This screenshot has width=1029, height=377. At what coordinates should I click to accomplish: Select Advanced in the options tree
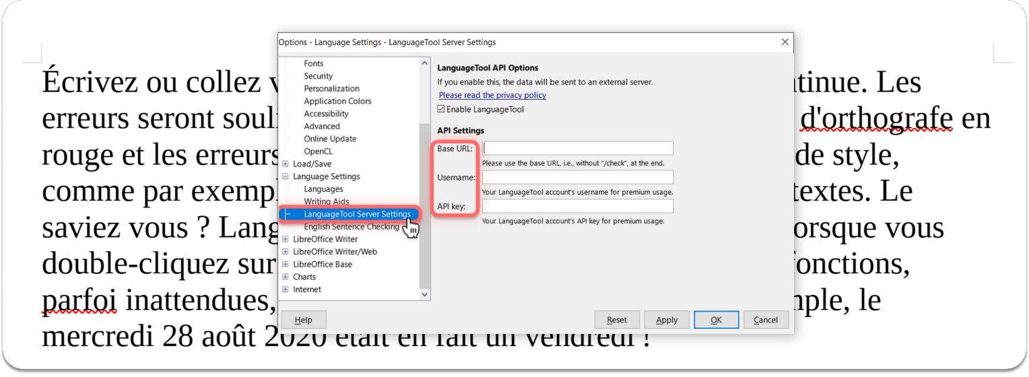(x=322, y=127)
